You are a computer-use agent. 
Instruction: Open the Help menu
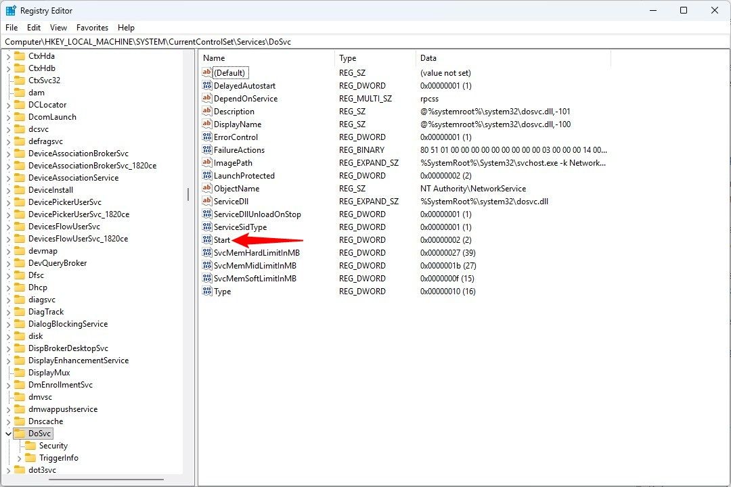(x=126, y=28)
